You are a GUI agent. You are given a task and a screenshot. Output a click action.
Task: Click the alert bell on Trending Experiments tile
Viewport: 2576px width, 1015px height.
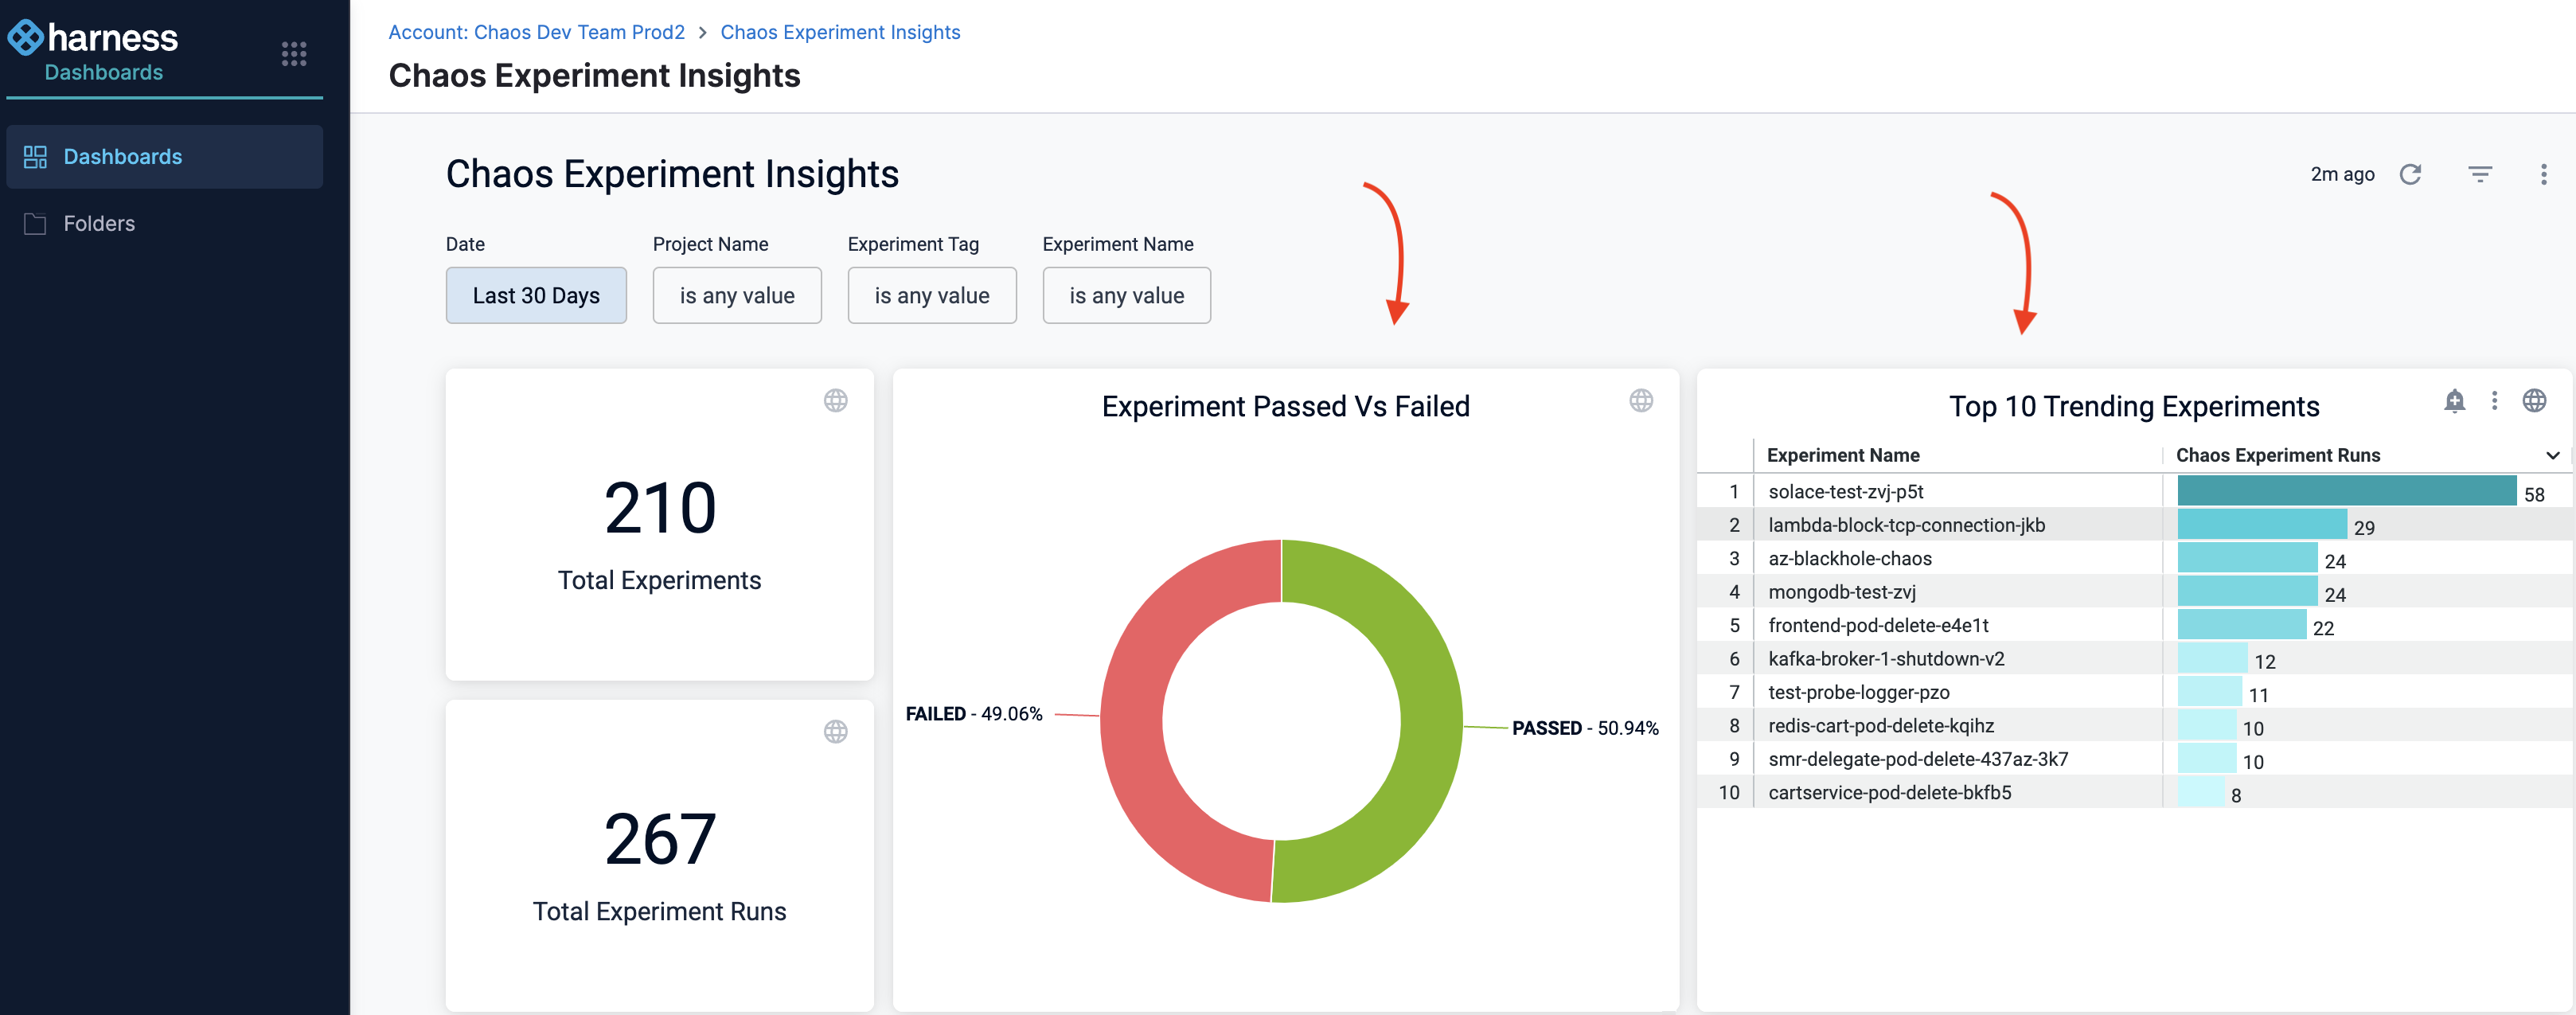(x=2454, y=401)
